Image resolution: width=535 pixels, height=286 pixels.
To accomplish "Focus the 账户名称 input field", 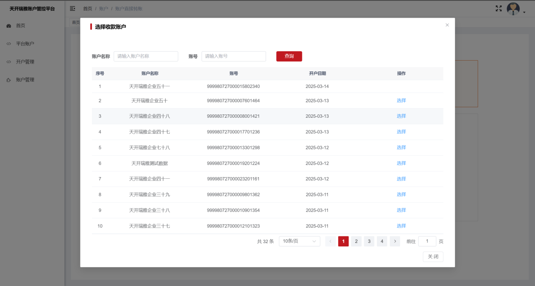I will pos(146,56).
